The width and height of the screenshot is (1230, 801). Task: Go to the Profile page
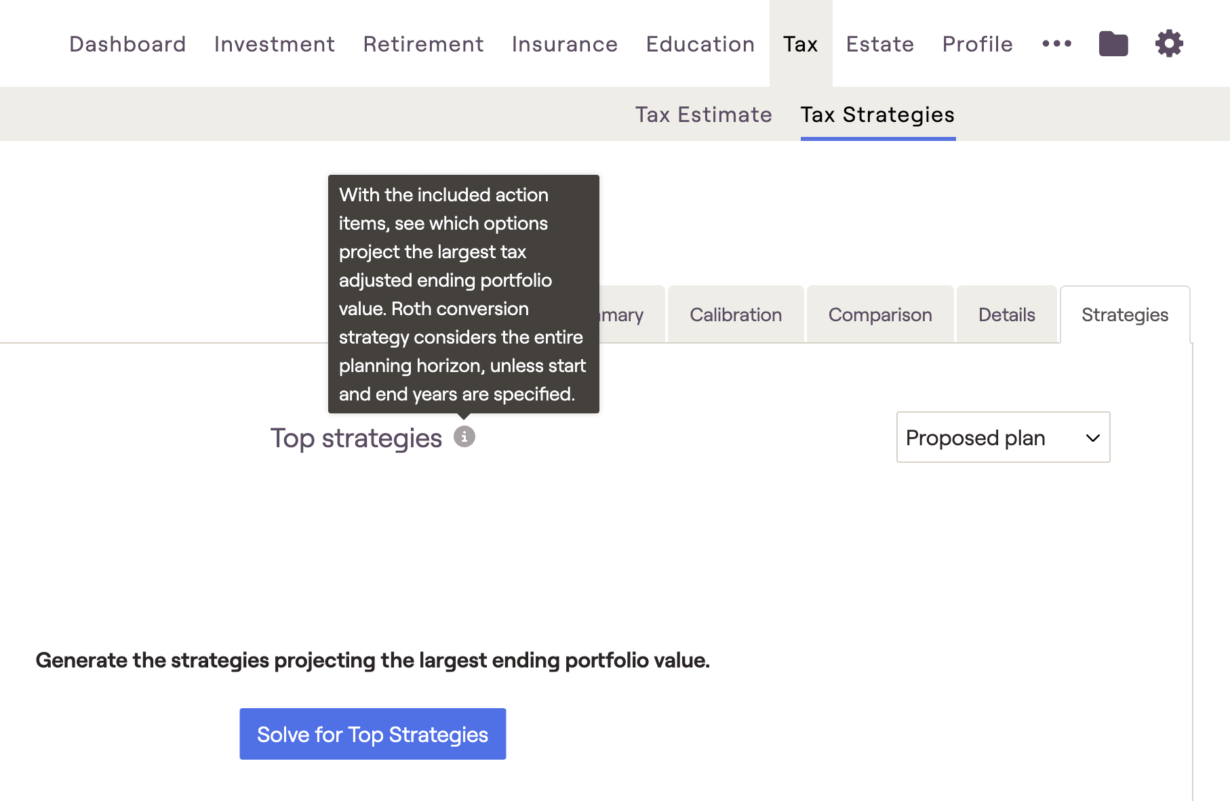click(x=977, y=44)
